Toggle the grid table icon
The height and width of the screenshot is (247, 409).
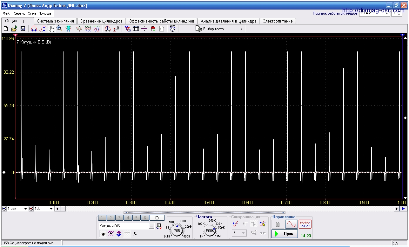tap(136, 29)
